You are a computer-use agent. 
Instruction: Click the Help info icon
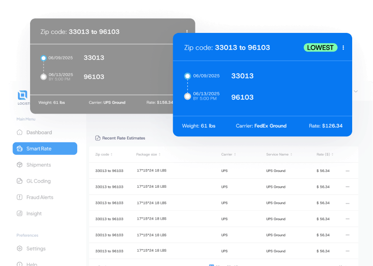[x=19, y=264]
